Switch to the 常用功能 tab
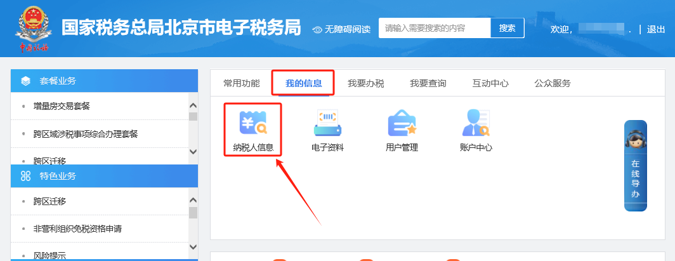The image size is (675, 261). [242, 83]
